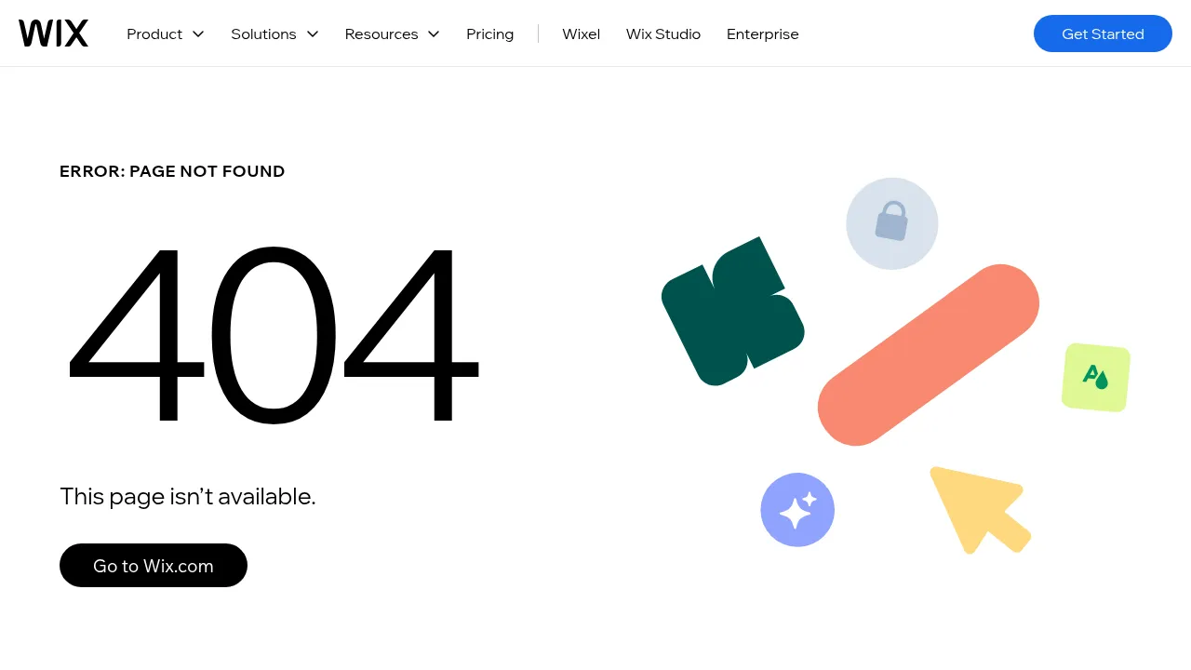Image resolution: width=1191 pixels, height=670 pixels.
Task: Open the Product menu label
Action: (154, 34)
